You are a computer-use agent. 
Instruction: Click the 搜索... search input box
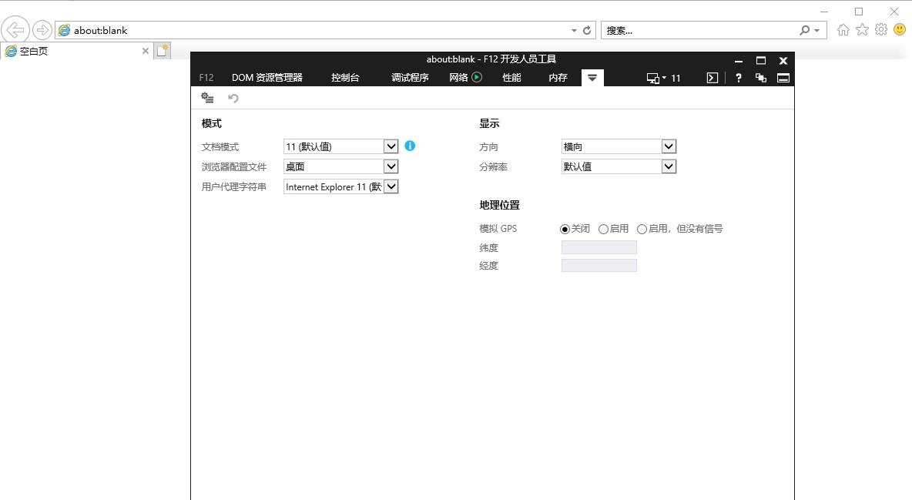(699, 30)
